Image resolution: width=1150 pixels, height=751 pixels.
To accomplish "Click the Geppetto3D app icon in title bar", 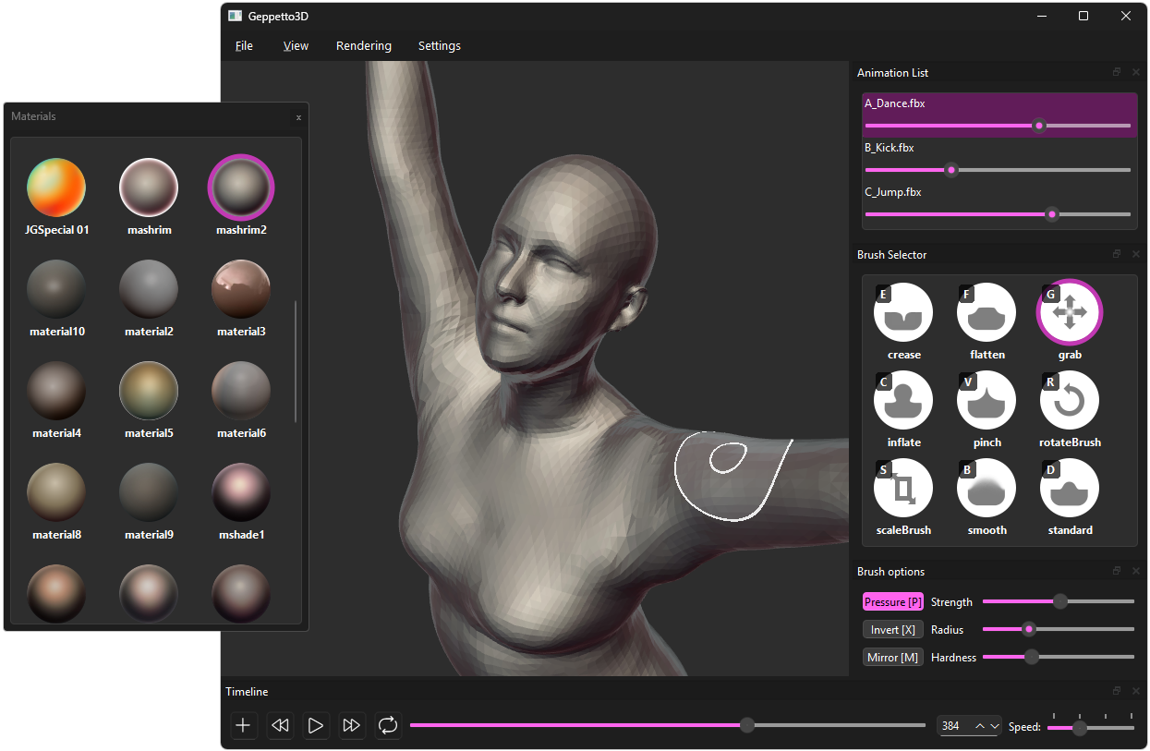I will point(235,16).
